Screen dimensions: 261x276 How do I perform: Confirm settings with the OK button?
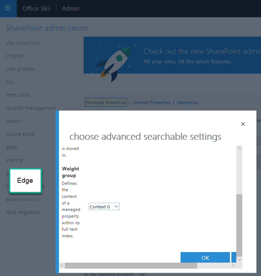pos(205,258)
